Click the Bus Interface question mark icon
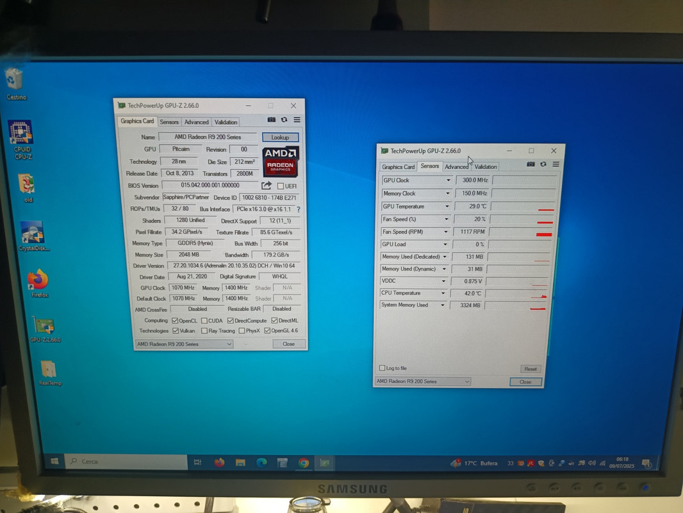Viewport: 683px width, 513px height. 299,209
